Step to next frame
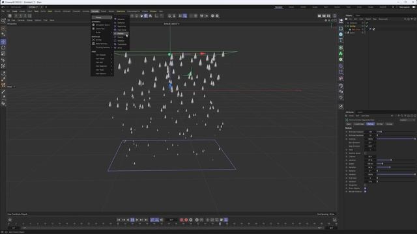The width and height of the screenshot is (417, 234). 137,220
